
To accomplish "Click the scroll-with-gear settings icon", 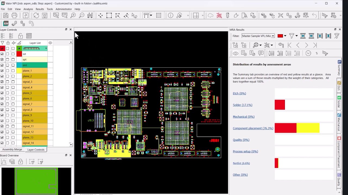I will pos(334,15).
